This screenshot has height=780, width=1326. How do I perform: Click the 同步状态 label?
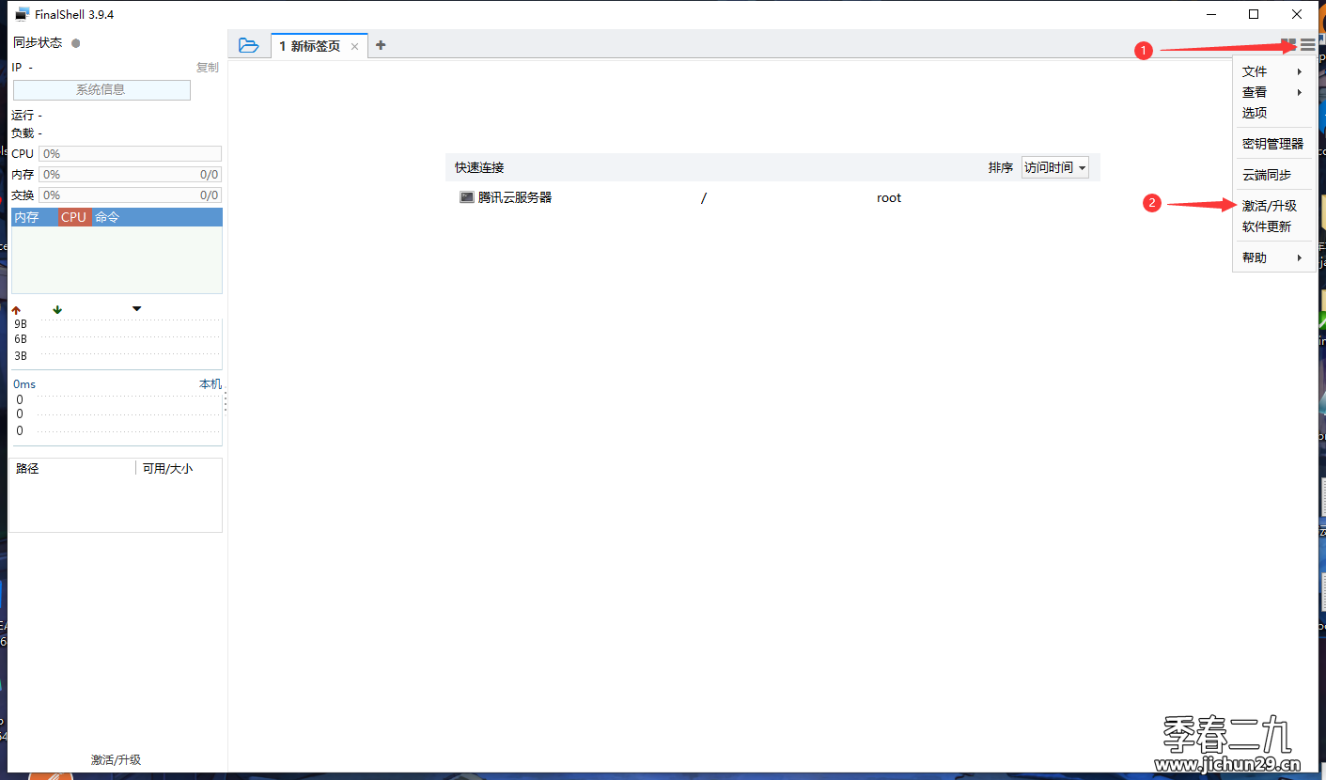coord(38,43)
